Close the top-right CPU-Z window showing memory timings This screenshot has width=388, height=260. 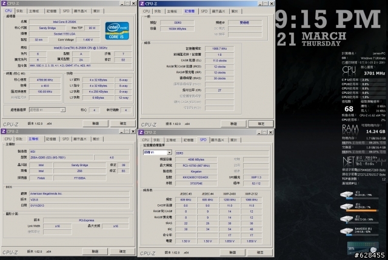(x=272, y=4)
